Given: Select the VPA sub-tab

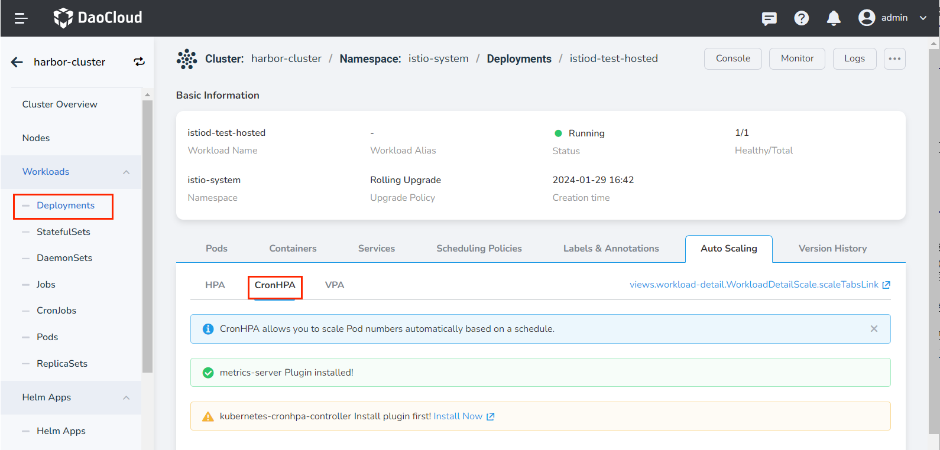Looking at the screenshot, I should click(334, 285).
